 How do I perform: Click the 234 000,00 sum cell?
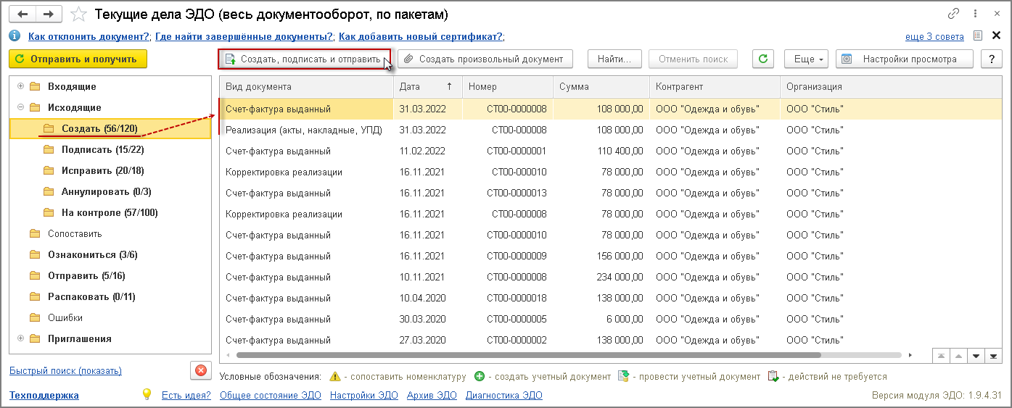(x=601, y=277)
